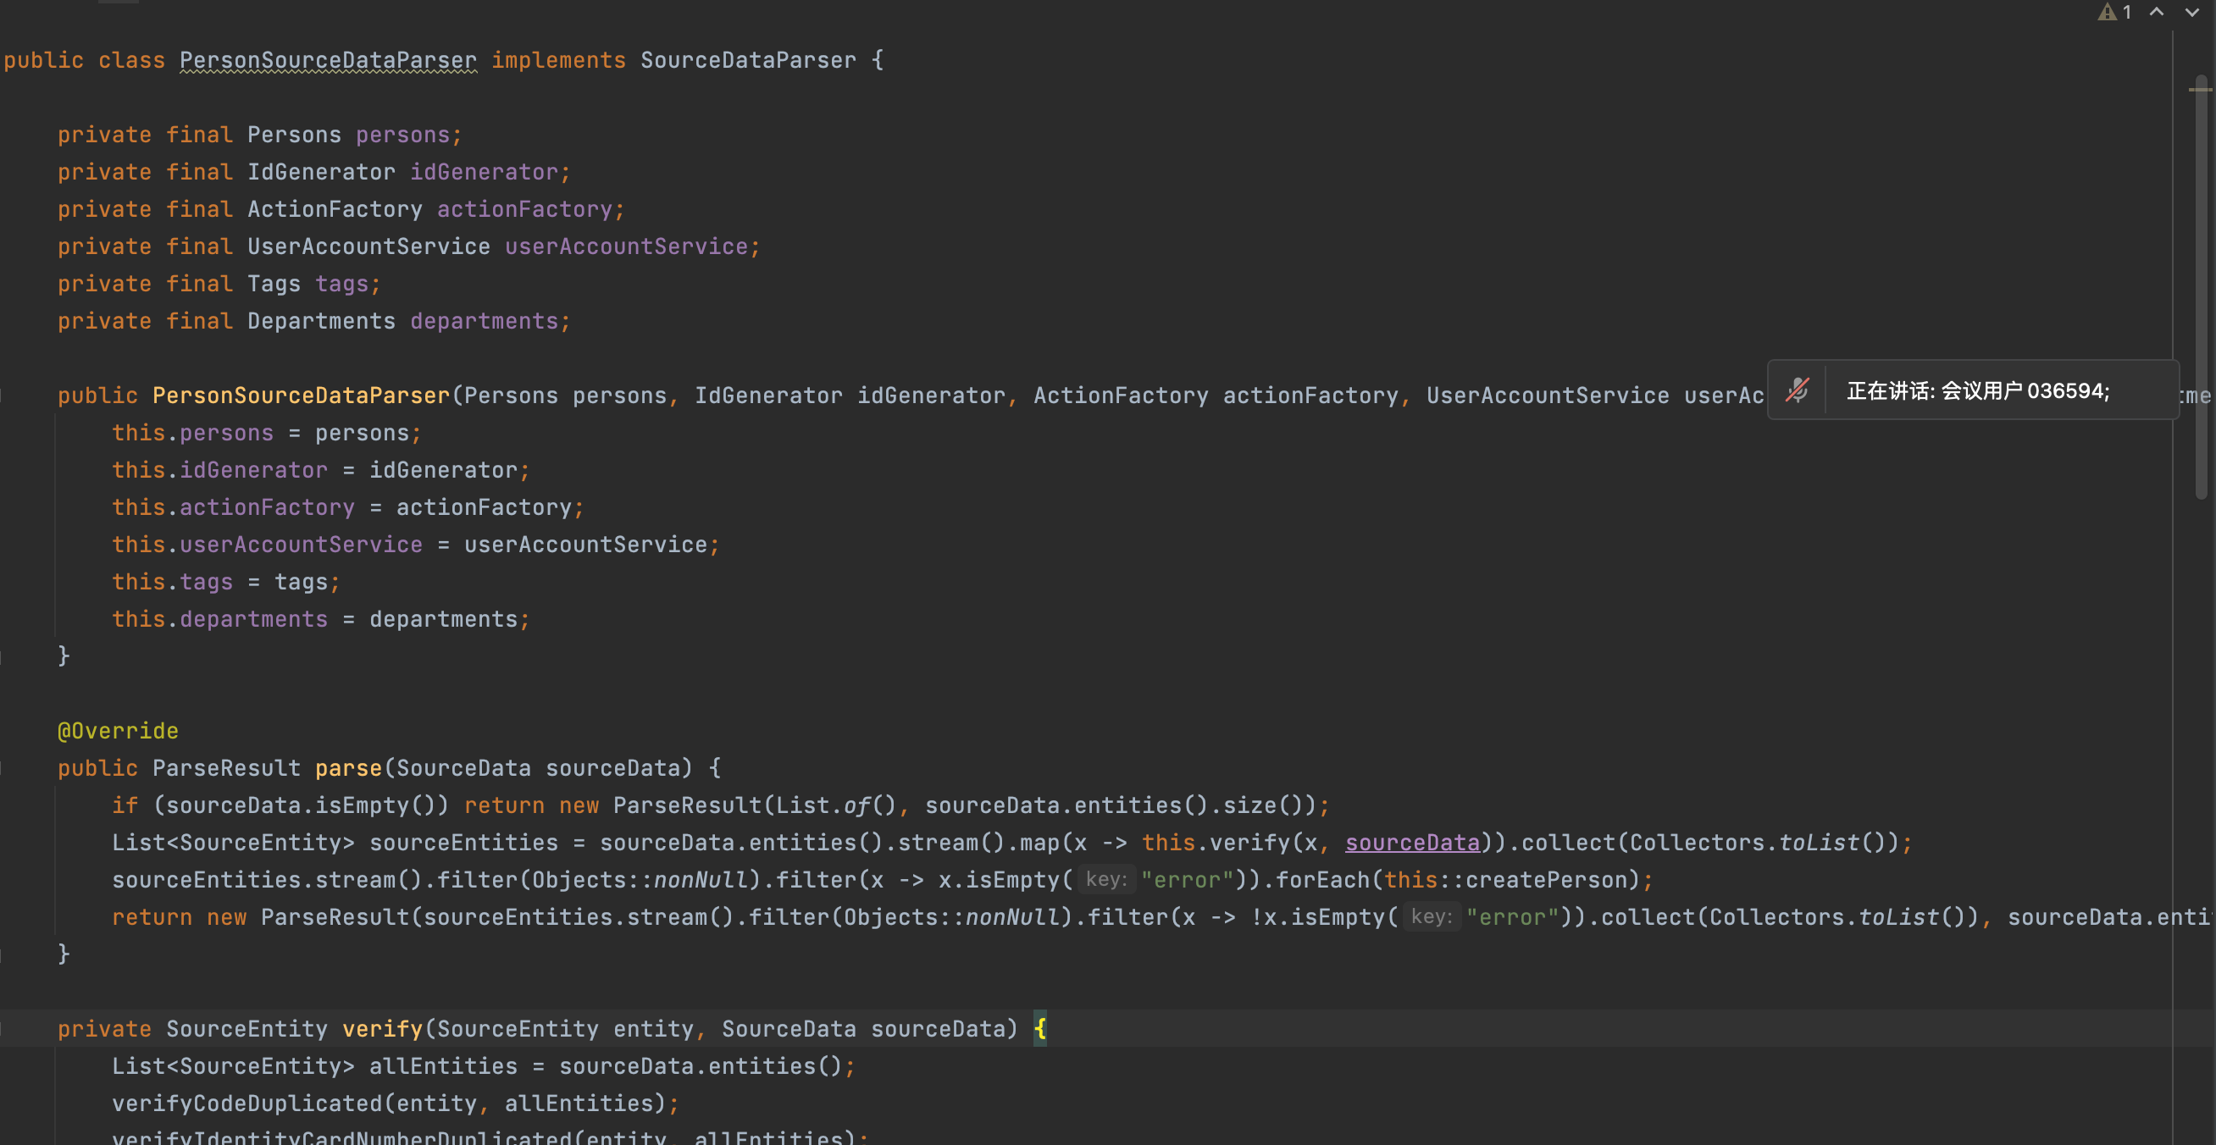Click departments field name in its private final declaration
Viewport: 2216px width, 1145px height.
click(x=485, y=321)
